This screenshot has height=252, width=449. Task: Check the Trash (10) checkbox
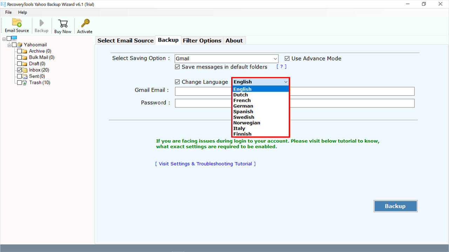tap(20, 83)
